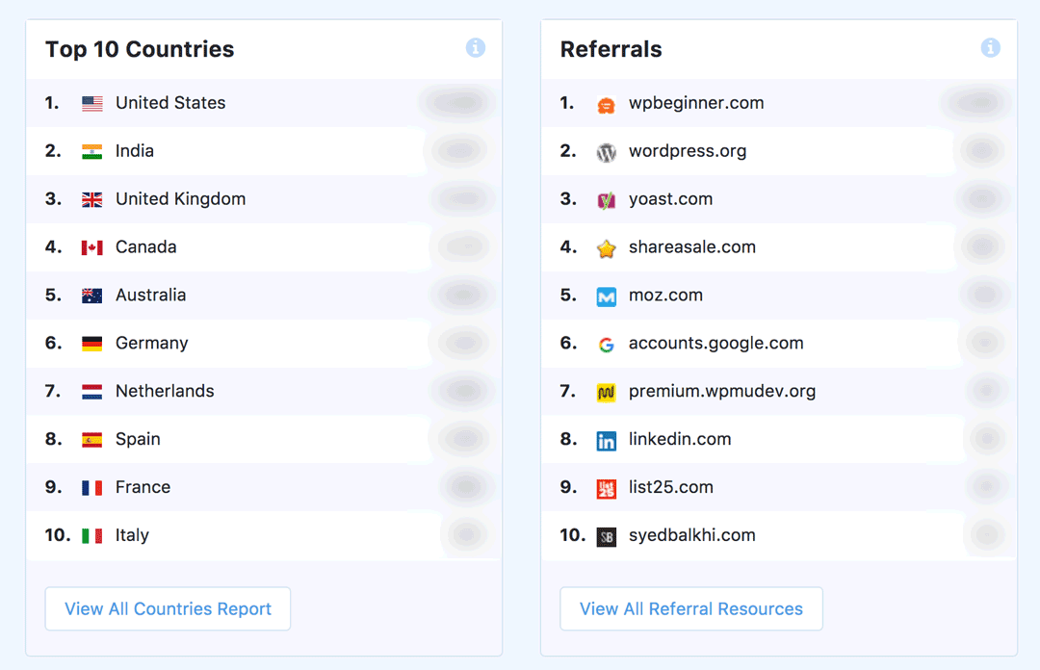
Task: Click the shareasale.com referral text
Action: pos(692,246)
